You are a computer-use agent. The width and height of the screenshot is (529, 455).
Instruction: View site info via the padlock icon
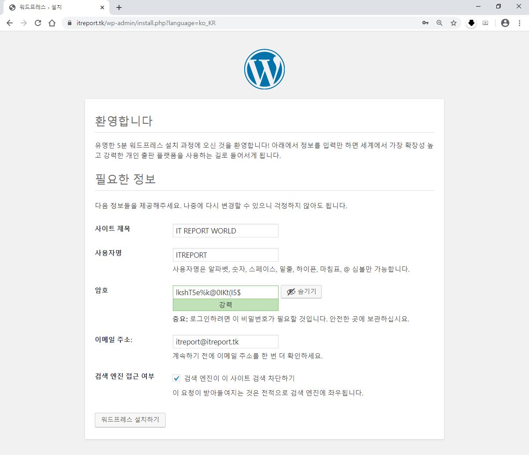point(69,23)
